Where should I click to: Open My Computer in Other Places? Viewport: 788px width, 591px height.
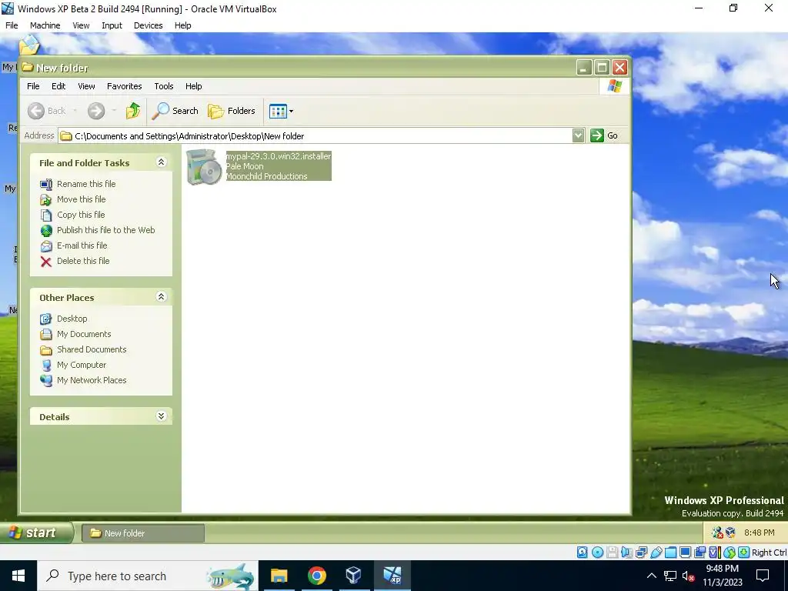[x=82, y=365]
